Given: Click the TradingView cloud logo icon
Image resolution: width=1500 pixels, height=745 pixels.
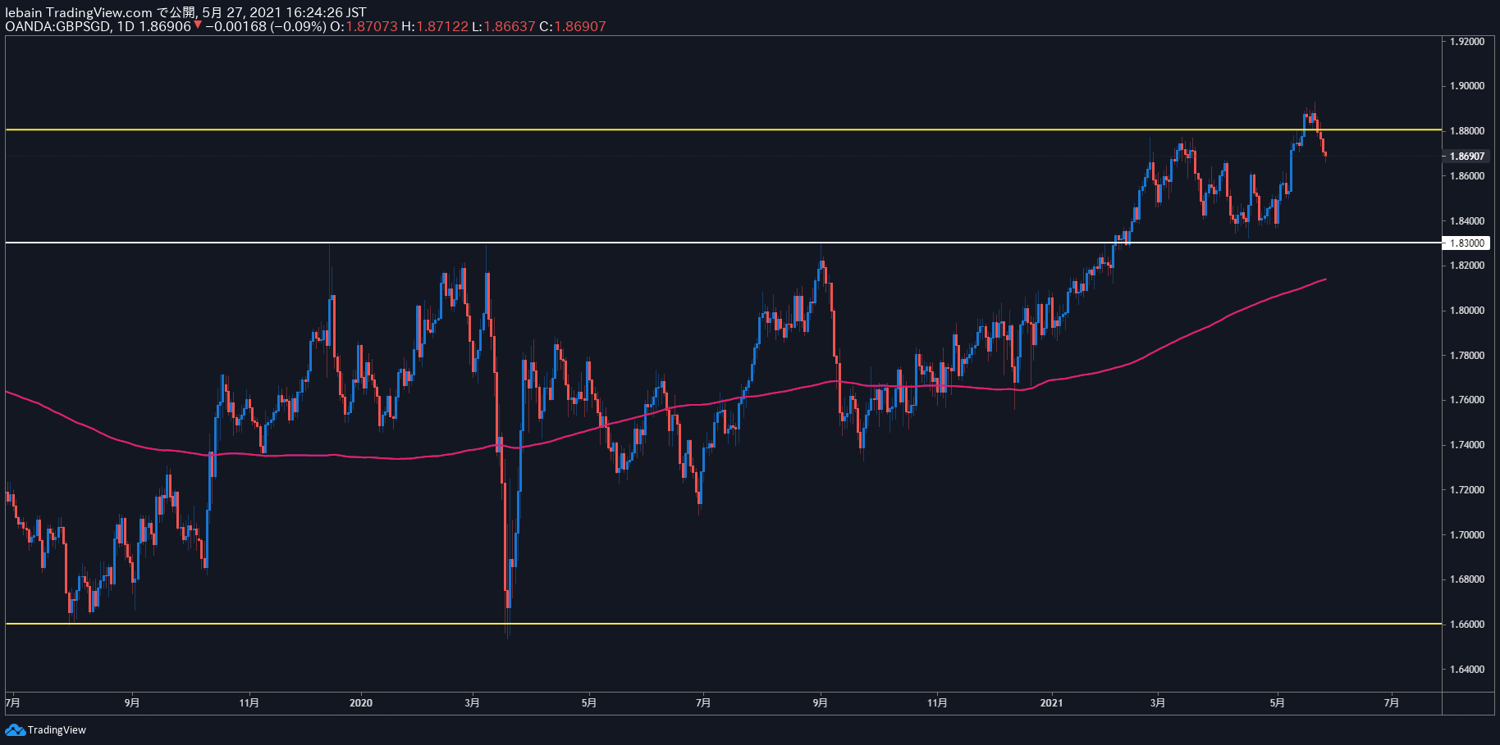Looking at the screenshot, I should click(15, 729).
